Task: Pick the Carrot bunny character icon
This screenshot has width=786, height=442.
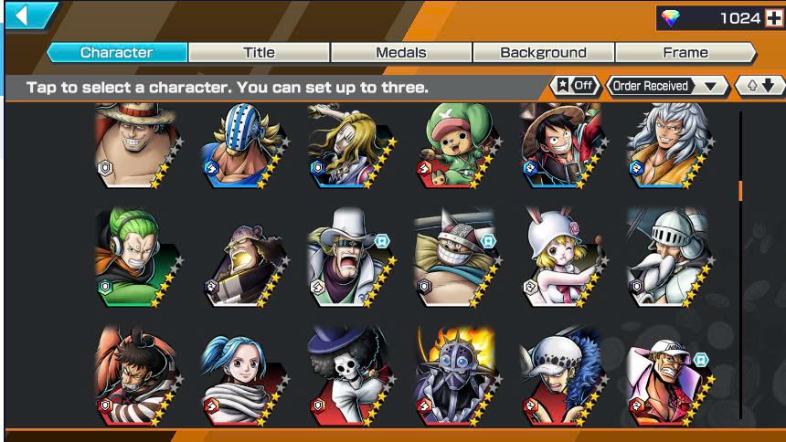Action: coord(561,257)
